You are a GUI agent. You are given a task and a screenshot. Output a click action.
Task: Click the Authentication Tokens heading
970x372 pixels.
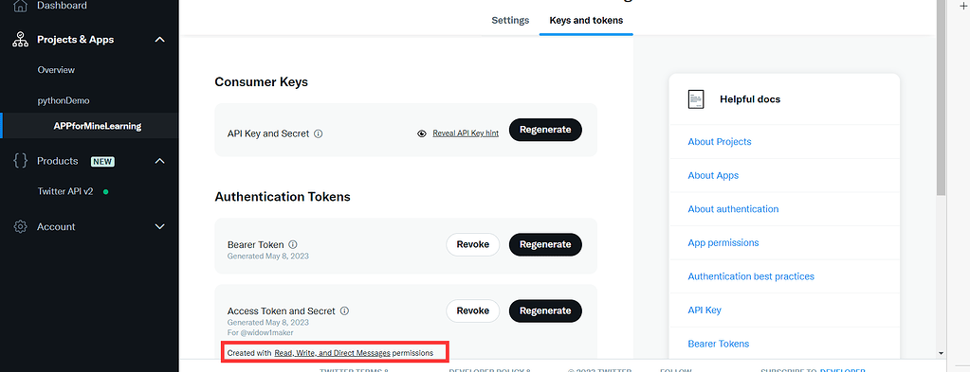tap(283, 197)
